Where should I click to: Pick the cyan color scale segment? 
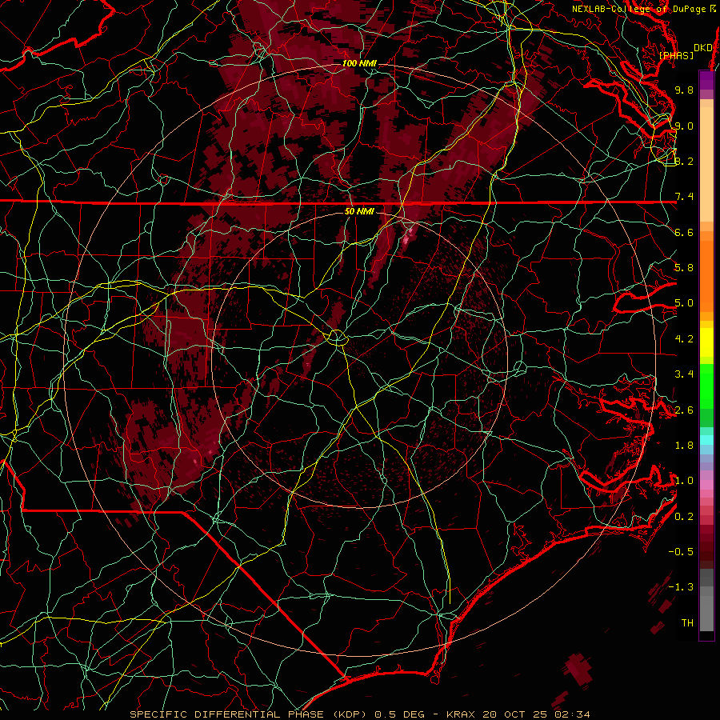[x=706, y=439]
